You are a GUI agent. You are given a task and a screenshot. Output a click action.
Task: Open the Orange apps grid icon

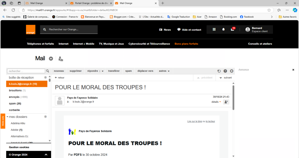tap(214, 29)
